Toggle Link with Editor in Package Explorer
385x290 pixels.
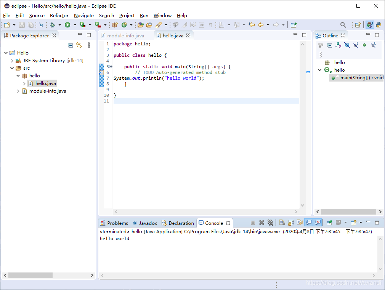click(x=79, y=45)
